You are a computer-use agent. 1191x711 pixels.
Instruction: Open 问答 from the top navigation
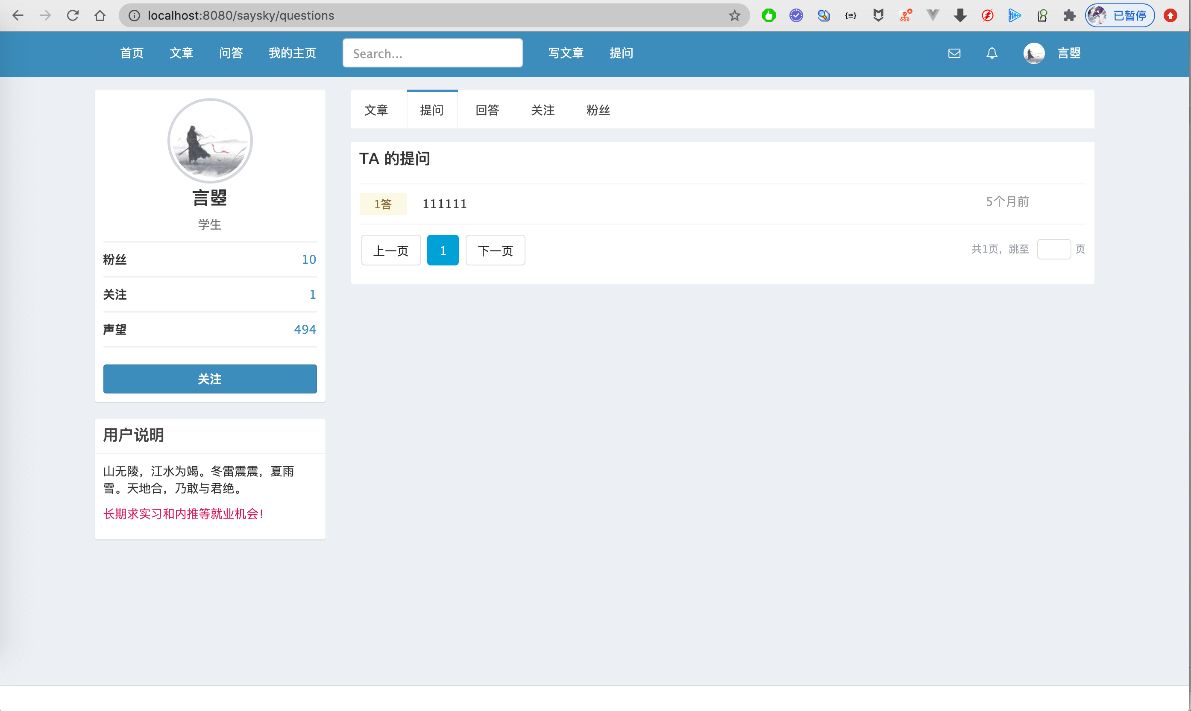(231, 53)
